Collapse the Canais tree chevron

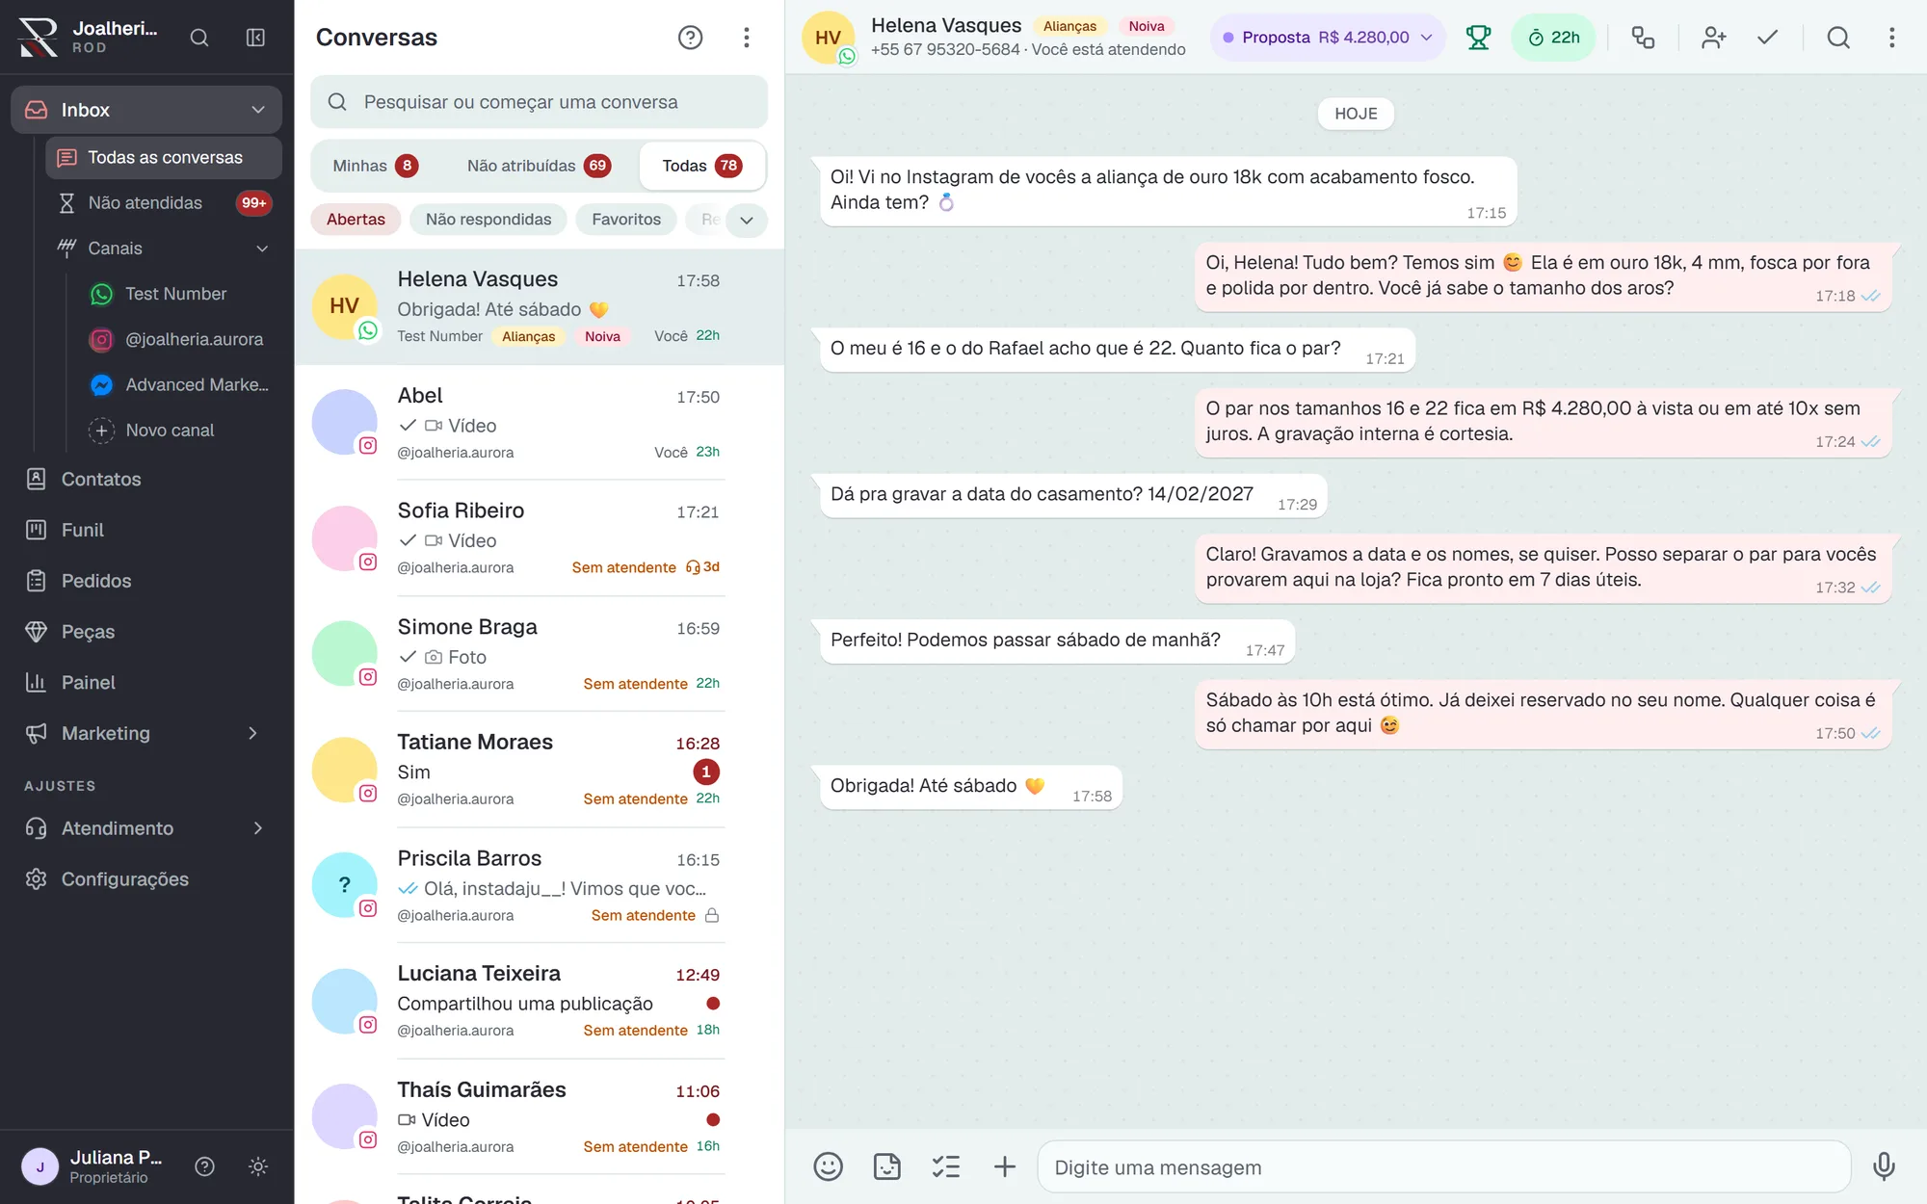coord(262,249)
